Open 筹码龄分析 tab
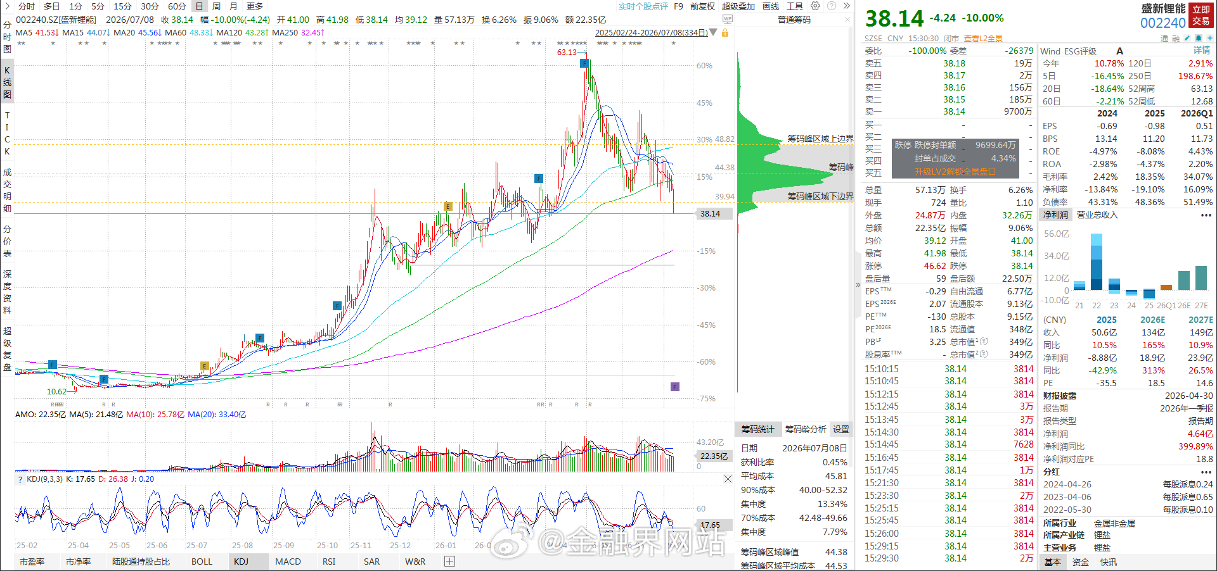Viewport: 1217px width, 571px height. (806, 429)
